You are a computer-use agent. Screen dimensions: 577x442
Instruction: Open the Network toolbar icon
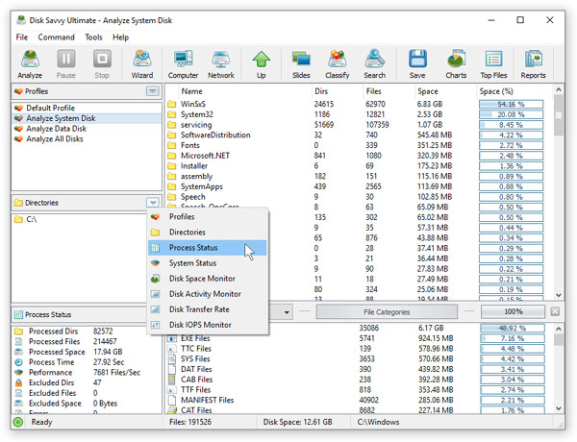click(x=221, y=64)
